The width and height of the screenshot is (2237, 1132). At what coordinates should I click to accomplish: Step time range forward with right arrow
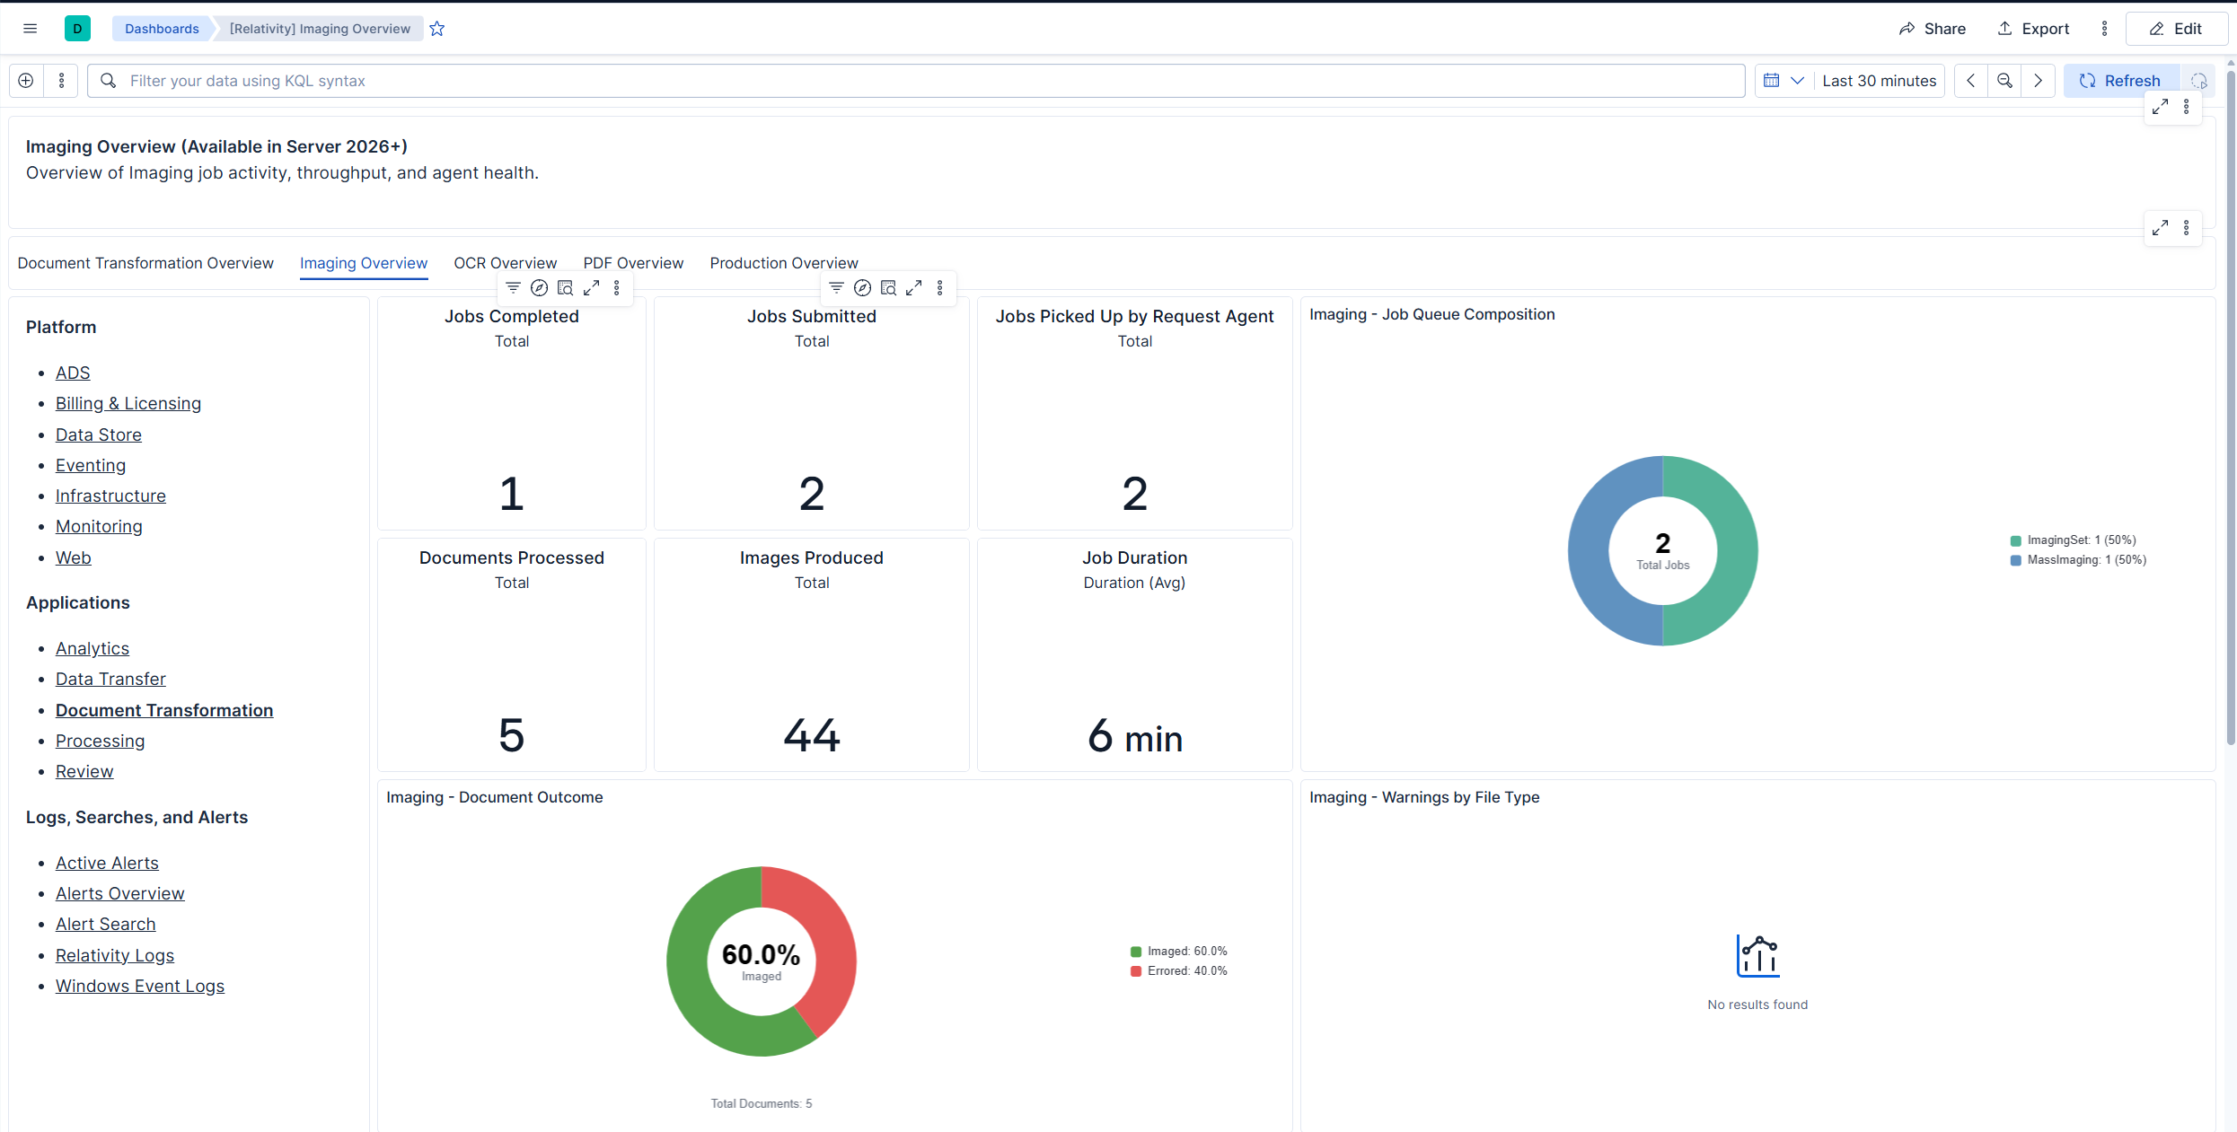click(2039, 81)
